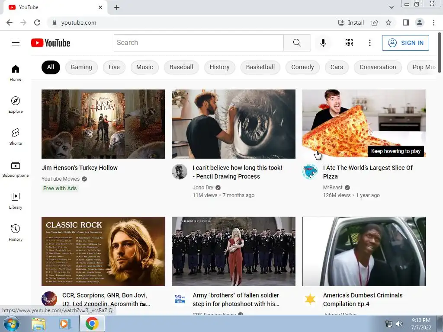Open pencil drawing process video title

238,172
